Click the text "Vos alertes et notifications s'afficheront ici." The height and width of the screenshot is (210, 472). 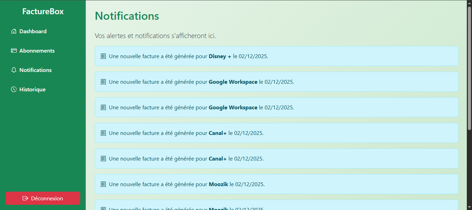click(x=155, y=36)
